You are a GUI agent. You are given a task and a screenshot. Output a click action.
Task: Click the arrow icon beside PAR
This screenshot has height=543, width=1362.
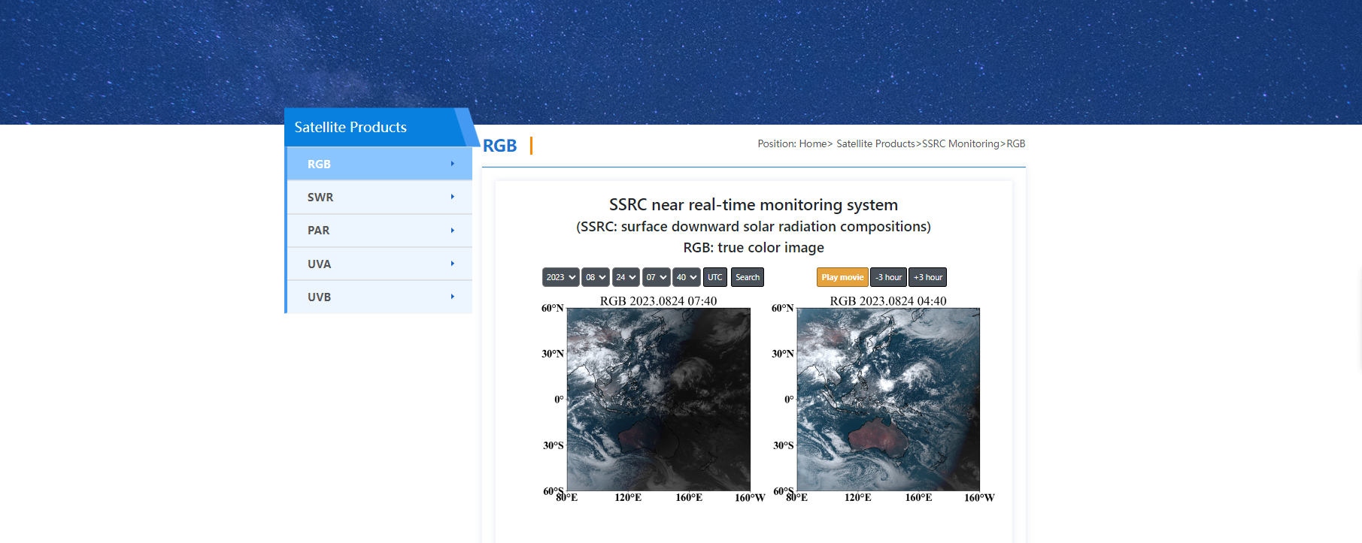pos(452,231)
